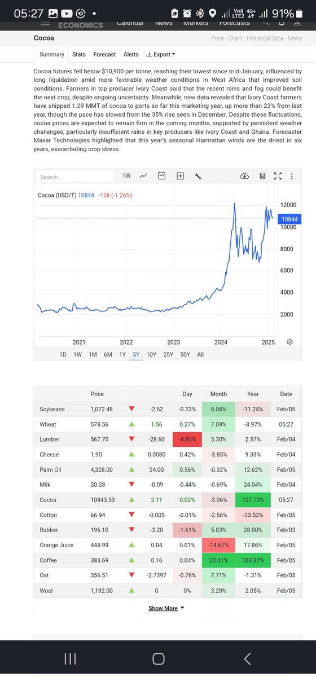
Task: Expand the Export dropdown
Action: pos(161,55)
